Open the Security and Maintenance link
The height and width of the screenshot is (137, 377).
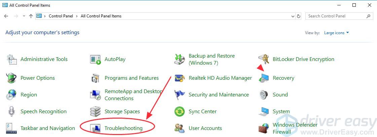point(219,95)
